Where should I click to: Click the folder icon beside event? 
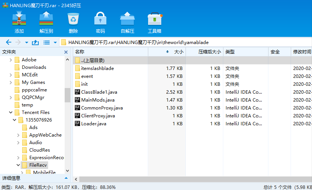[77, 76]
